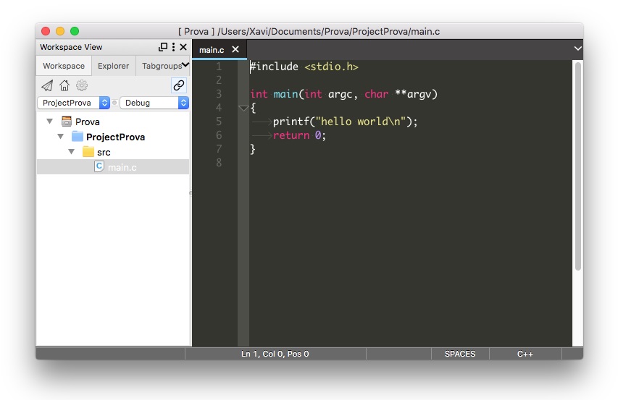This screenshot has width=631, height=400.
Task: Close the Workspace View pane
Action: (x=183, y=47)
